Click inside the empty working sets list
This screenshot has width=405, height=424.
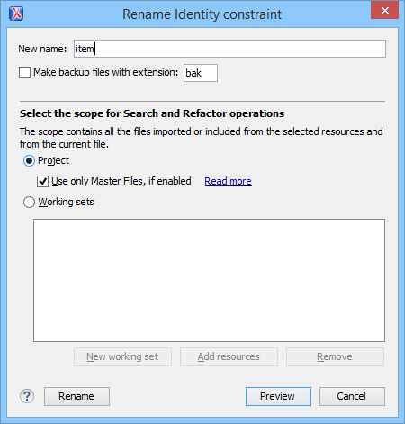[209, 280]
